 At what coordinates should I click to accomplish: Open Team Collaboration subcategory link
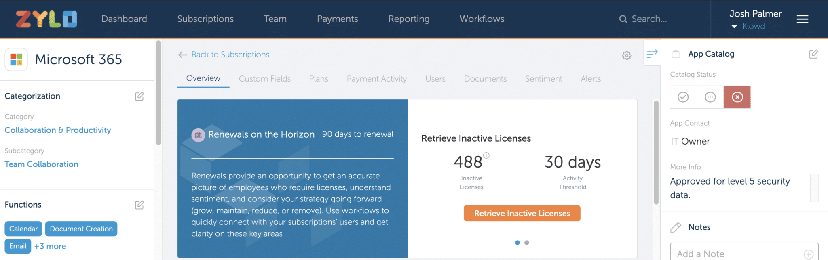click(x=42, y=164)
